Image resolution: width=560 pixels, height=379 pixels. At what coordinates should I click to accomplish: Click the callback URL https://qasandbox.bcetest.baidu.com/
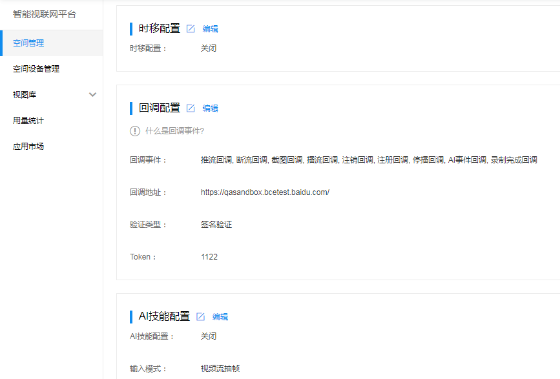pos(265,192)
